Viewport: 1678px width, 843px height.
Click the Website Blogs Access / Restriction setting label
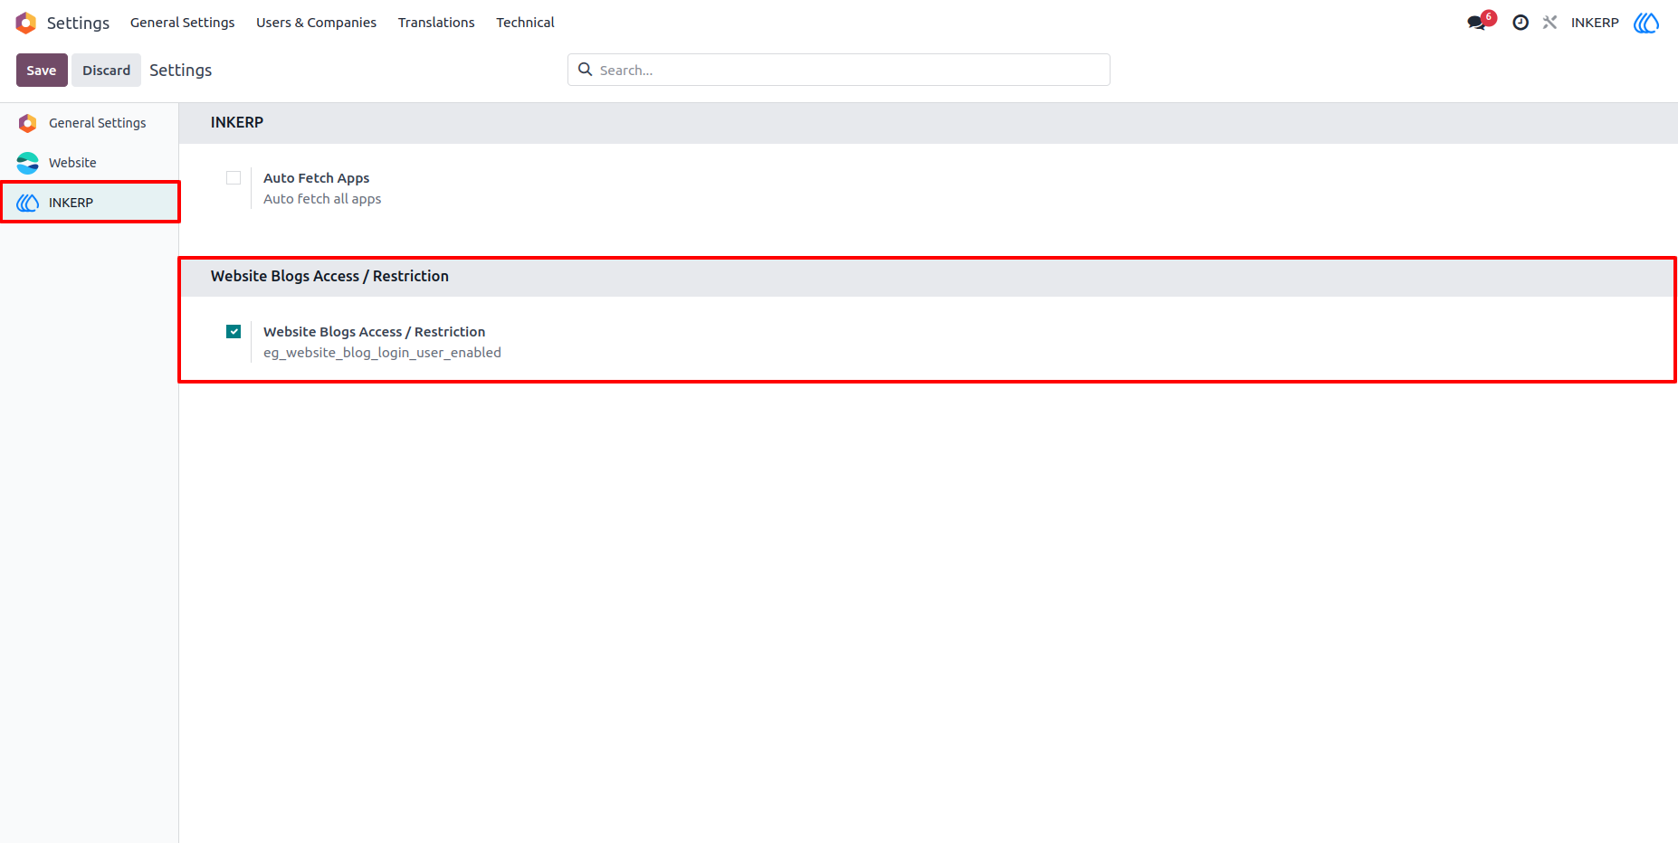tap(374, 332)
